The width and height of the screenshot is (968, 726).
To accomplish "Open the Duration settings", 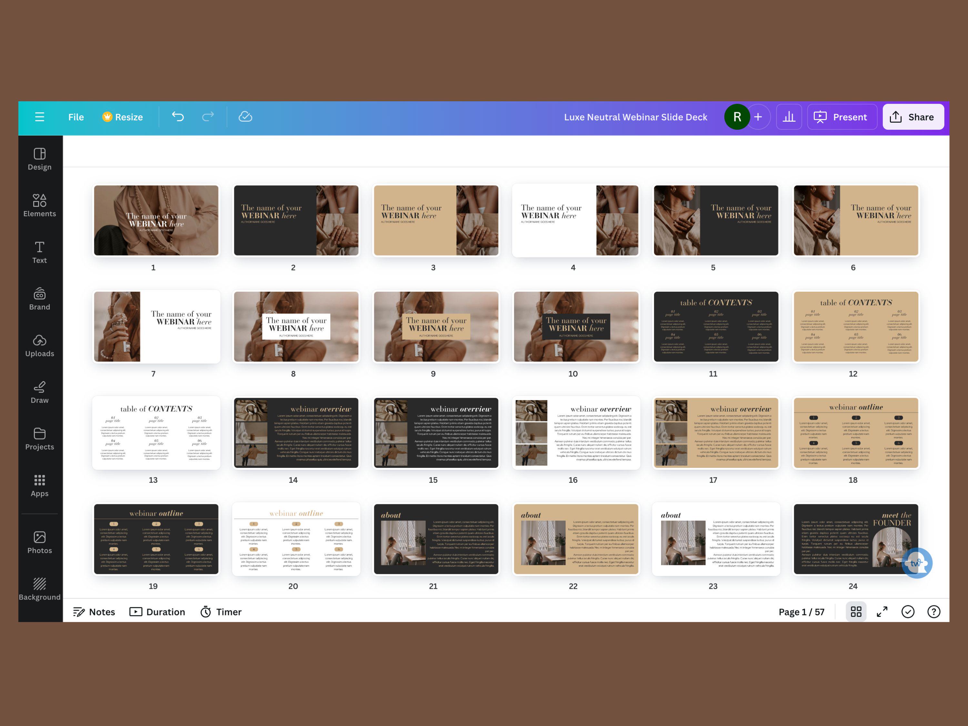I will click(x=157, y=611).
